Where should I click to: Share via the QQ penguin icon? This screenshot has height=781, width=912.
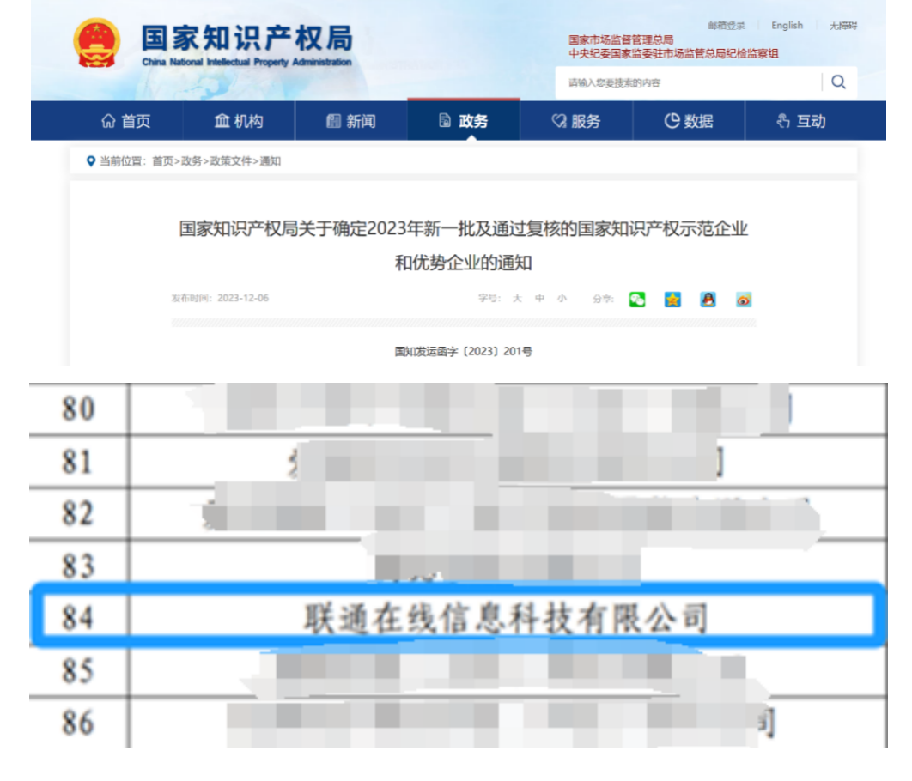tap(708, 298)
